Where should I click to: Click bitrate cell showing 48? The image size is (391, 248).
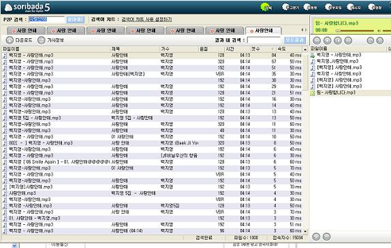[221, 131]
